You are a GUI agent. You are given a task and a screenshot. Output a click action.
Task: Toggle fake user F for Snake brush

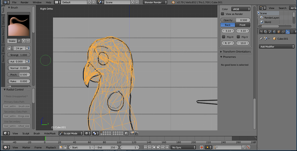(19, 41)
